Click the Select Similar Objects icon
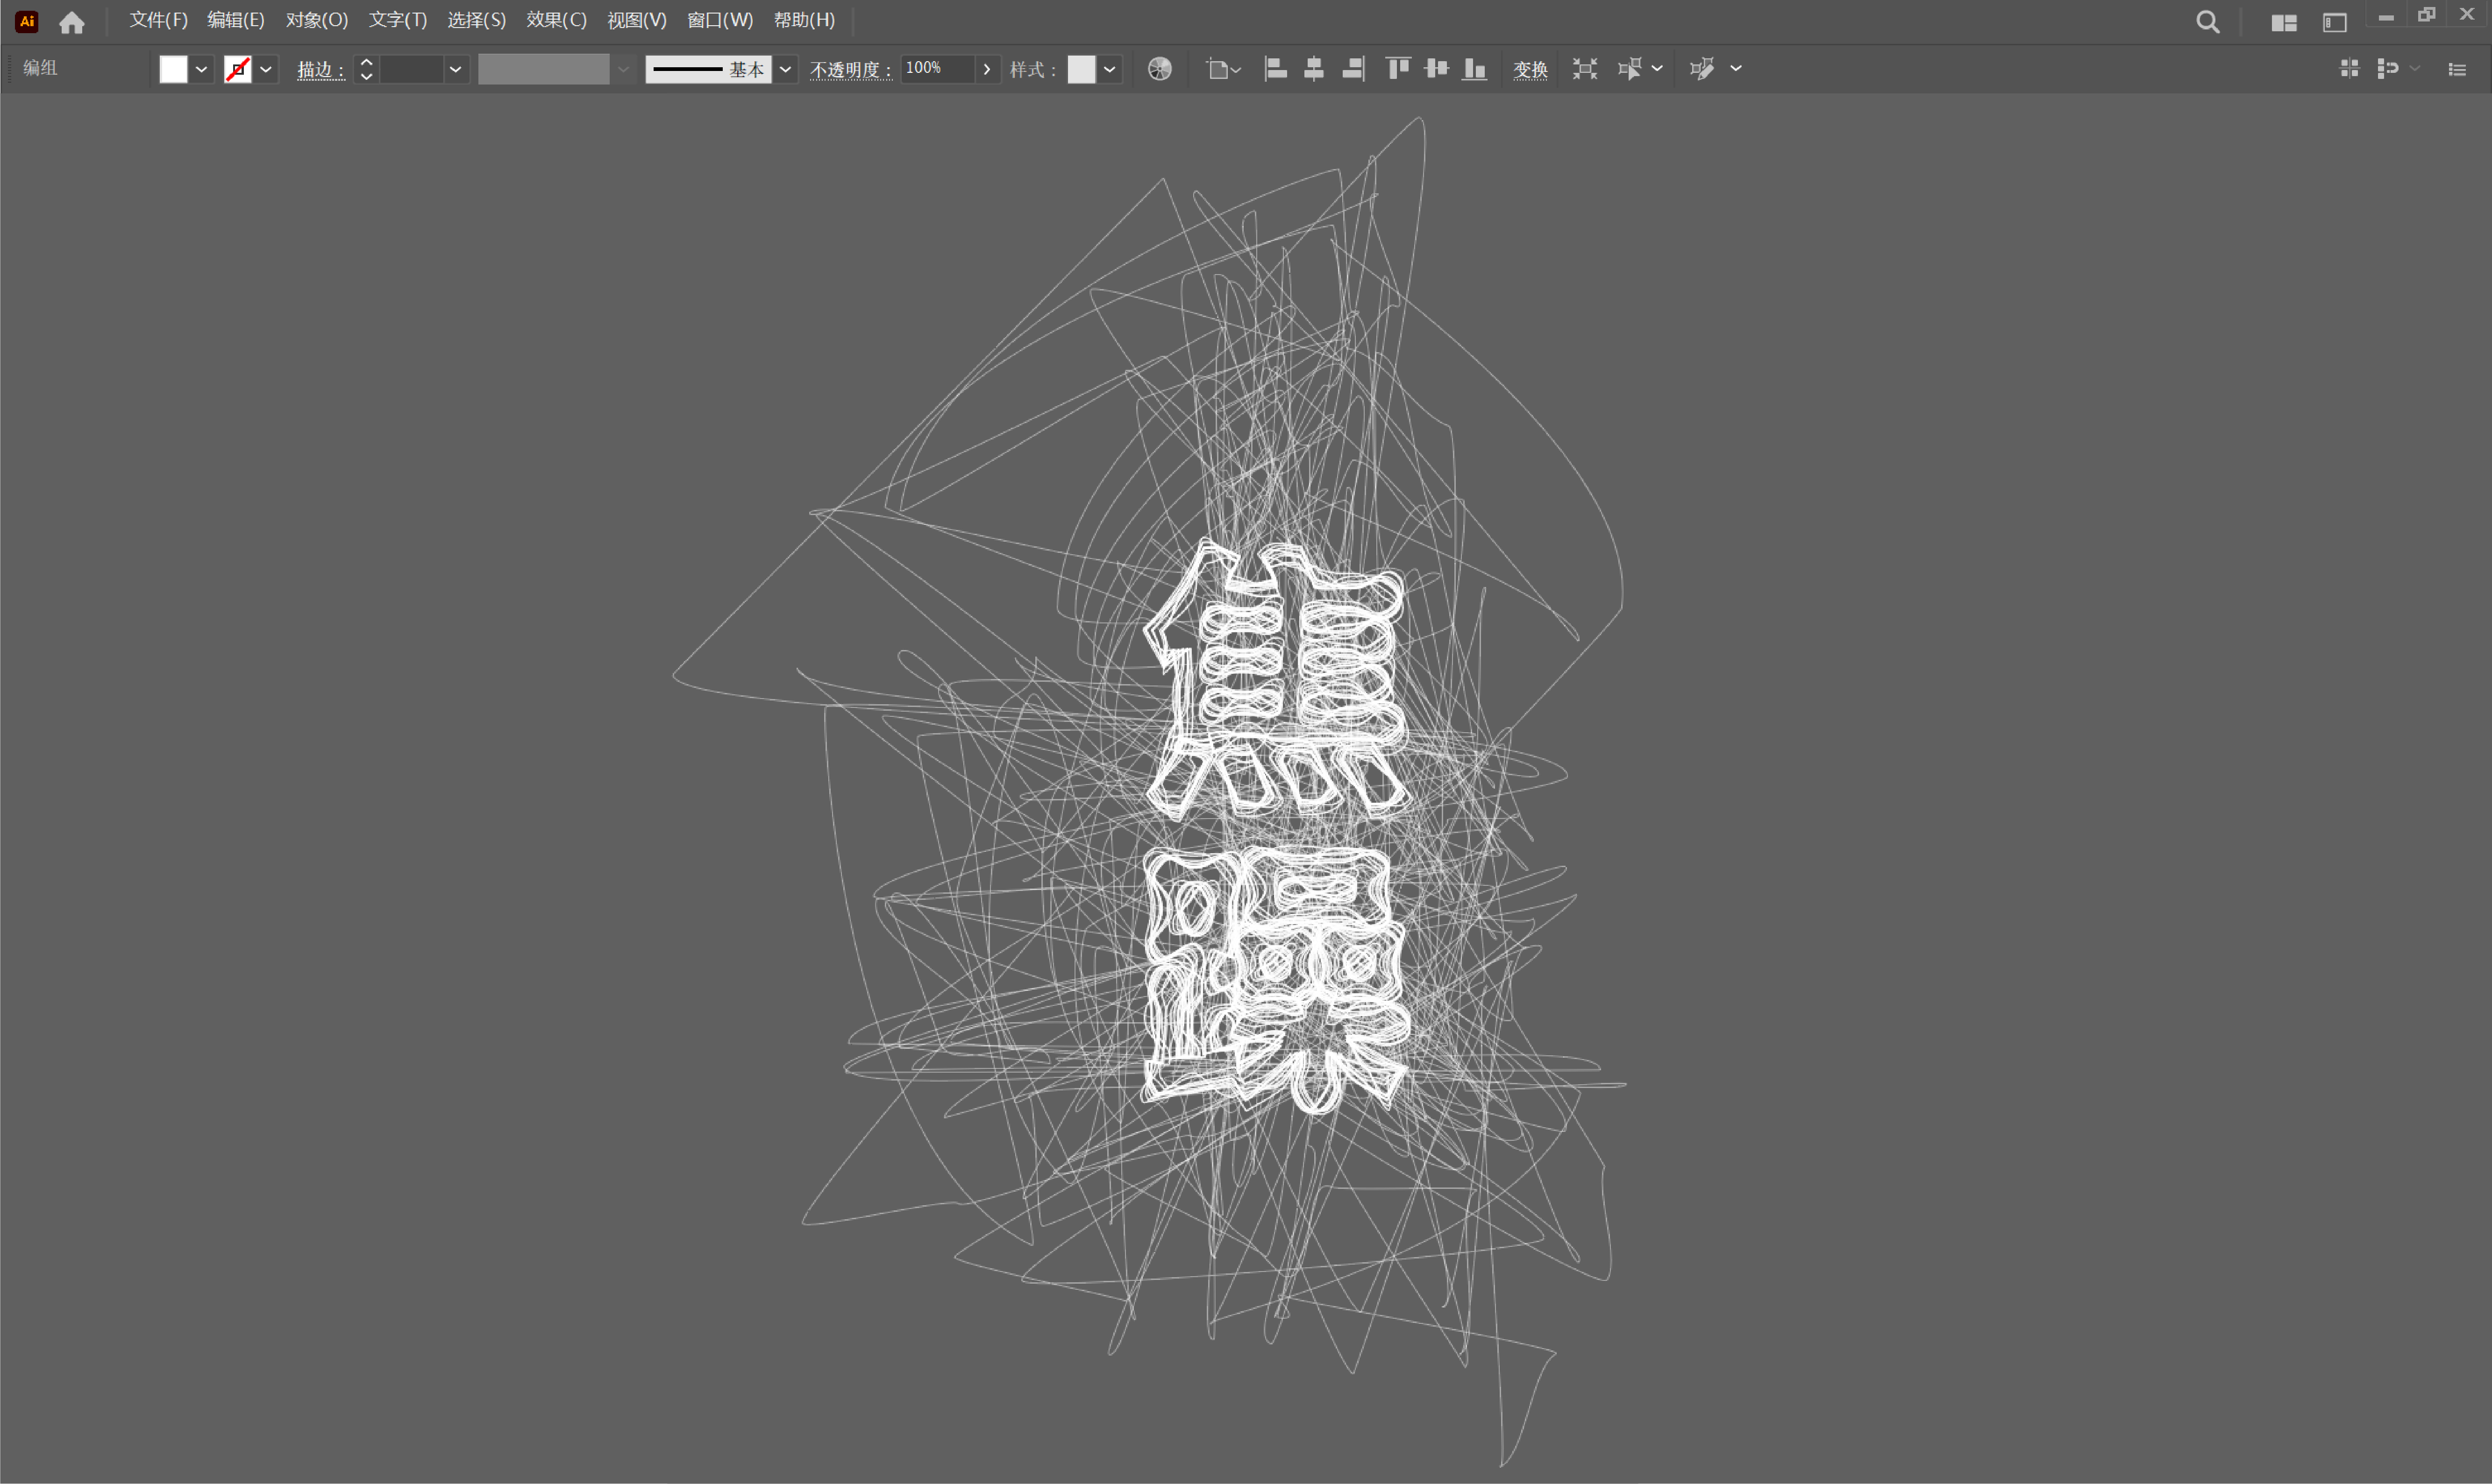Screen dimensions: 2492x1484 (1630, 68)
